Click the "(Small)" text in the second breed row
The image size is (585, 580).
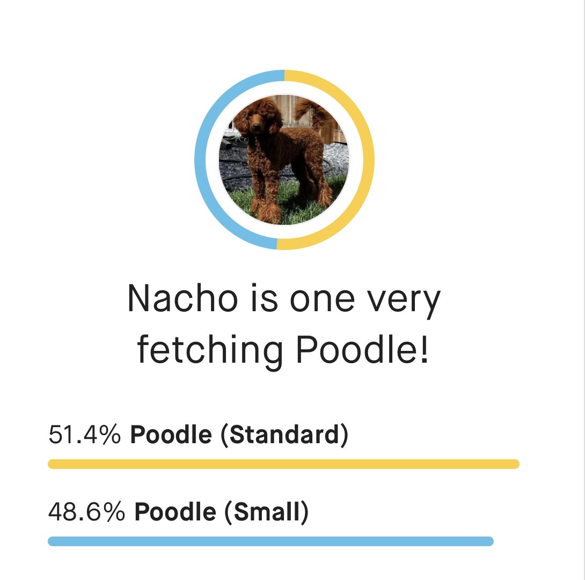coord(265,512)
